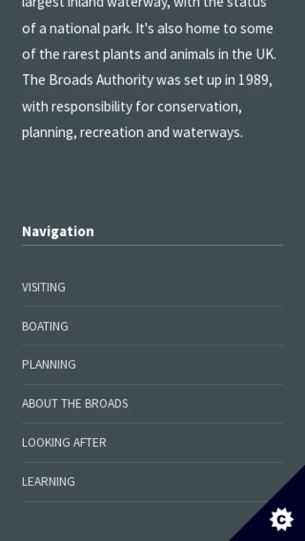Click the word "conservation" in the paragraph
305x541 pixels.
(x=199, y=107)
